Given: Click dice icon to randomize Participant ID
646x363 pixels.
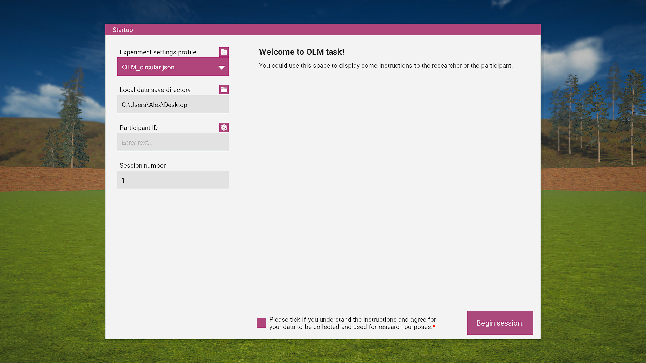Looking at the screenshot, I should [224, 128].
